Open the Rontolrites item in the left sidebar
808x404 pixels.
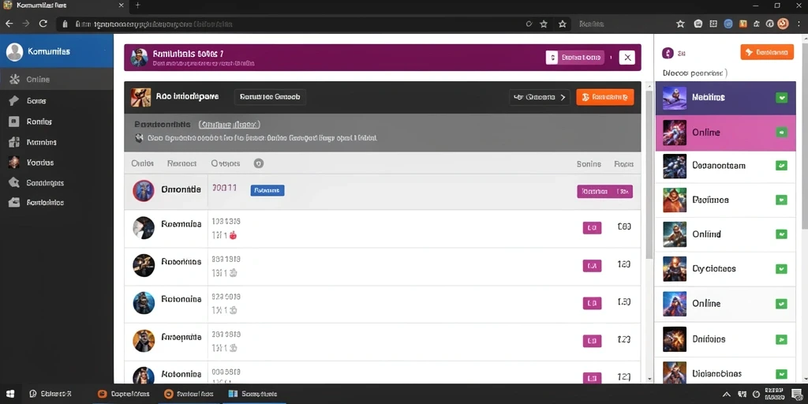[x=57, y=203]
